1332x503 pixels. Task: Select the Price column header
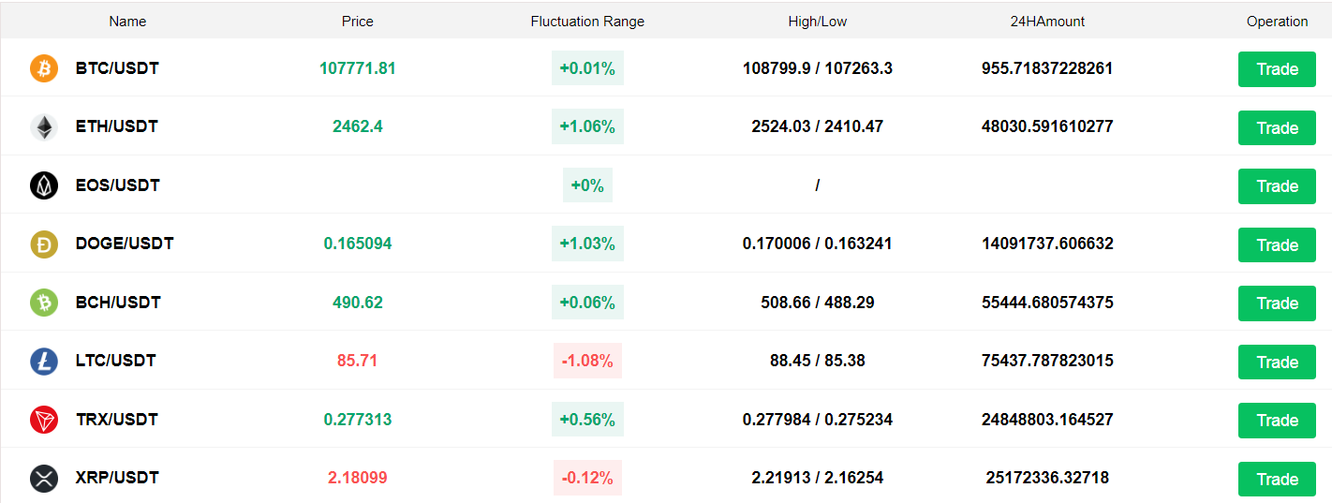358,22
